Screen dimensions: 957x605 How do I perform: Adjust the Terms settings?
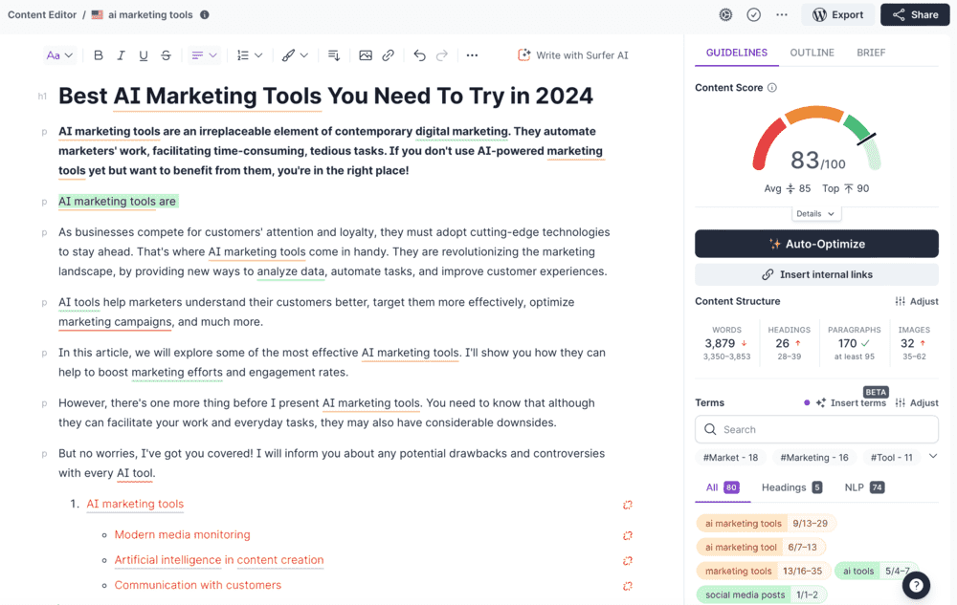point(917,402)
